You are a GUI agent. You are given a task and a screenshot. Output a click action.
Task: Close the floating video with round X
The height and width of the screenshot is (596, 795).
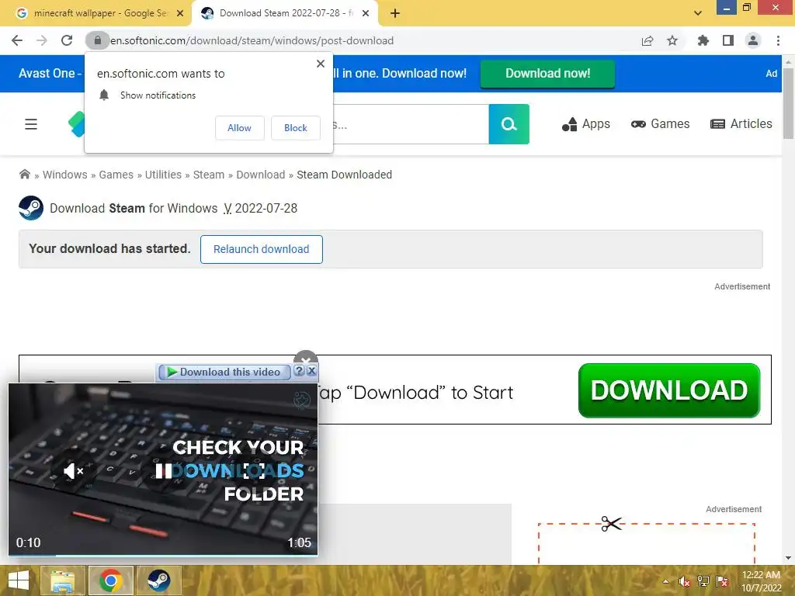point(306,357)
